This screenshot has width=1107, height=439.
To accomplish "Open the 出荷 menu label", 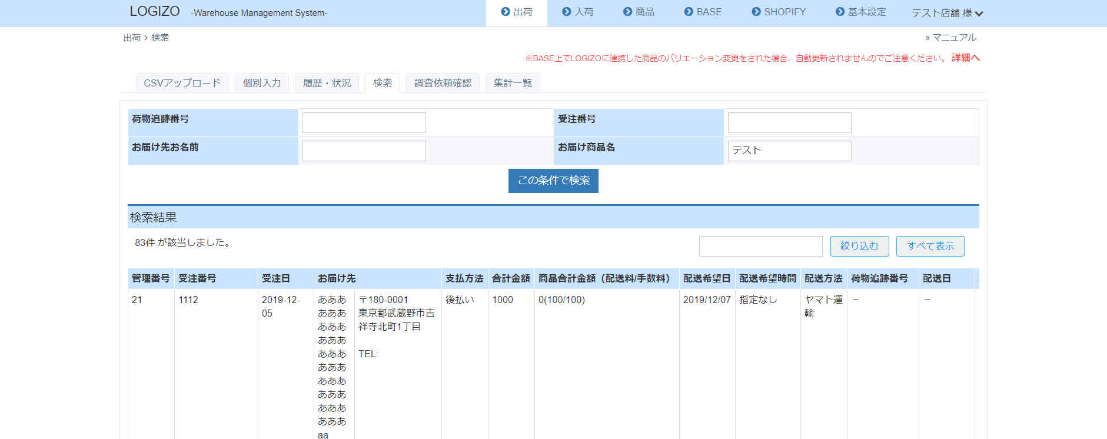I will (x=523, y=12).
